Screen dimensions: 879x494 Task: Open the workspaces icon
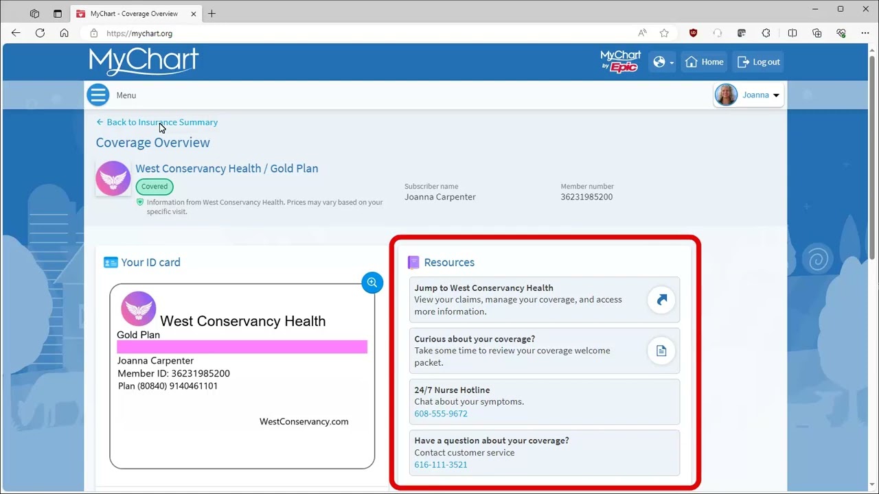[x=34, y=14]
